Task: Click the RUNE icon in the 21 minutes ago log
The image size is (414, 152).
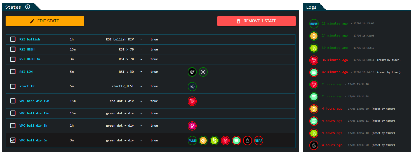Action: coord(314,24)
